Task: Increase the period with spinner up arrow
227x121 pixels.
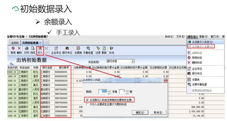Action: (x=127, y=91)
